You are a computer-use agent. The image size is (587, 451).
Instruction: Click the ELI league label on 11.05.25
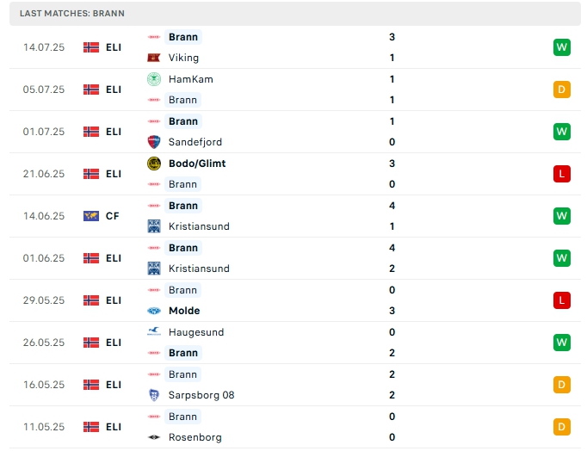click(x=114, y=427)
